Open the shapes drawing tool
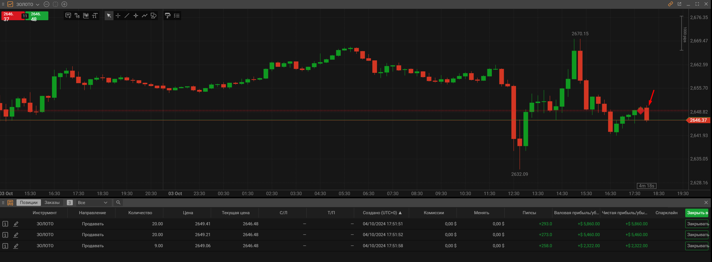The image size is (712, 262). (x=154, y=16)
